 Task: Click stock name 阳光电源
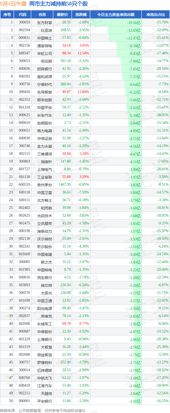[45, 308]
